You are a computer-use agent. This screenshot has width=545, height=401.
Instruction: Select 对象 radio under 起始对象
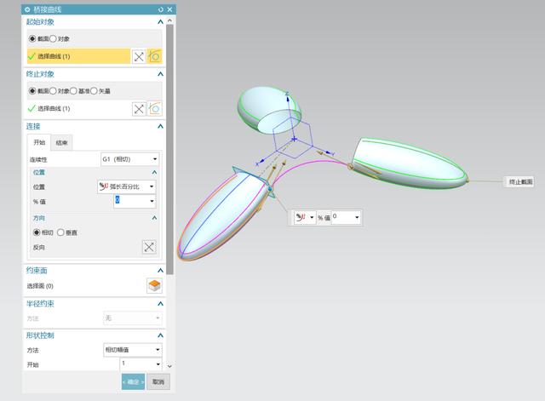[x=53, y=38]
